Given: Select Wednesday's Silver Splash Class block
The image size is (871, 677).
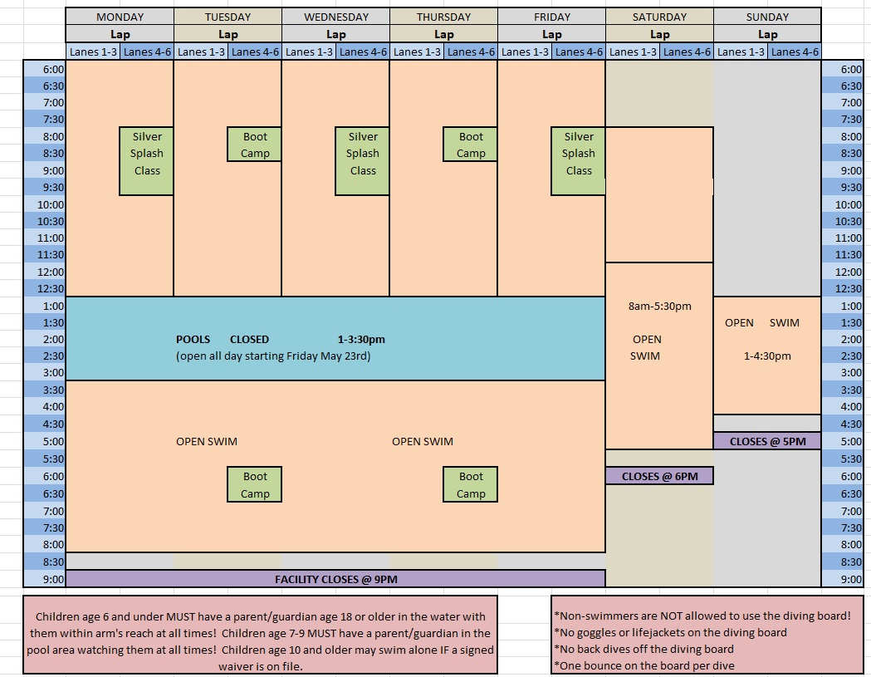Looking at the screenshot, I should pos(363,161).
